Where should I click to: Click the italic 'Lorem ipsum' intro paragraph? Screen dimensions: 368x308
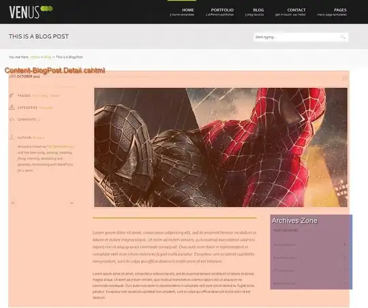tap(174, 247)
